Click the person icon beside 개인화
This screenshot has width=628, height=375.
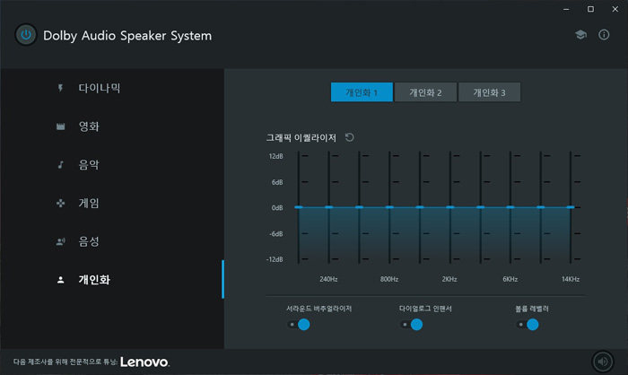60,280
